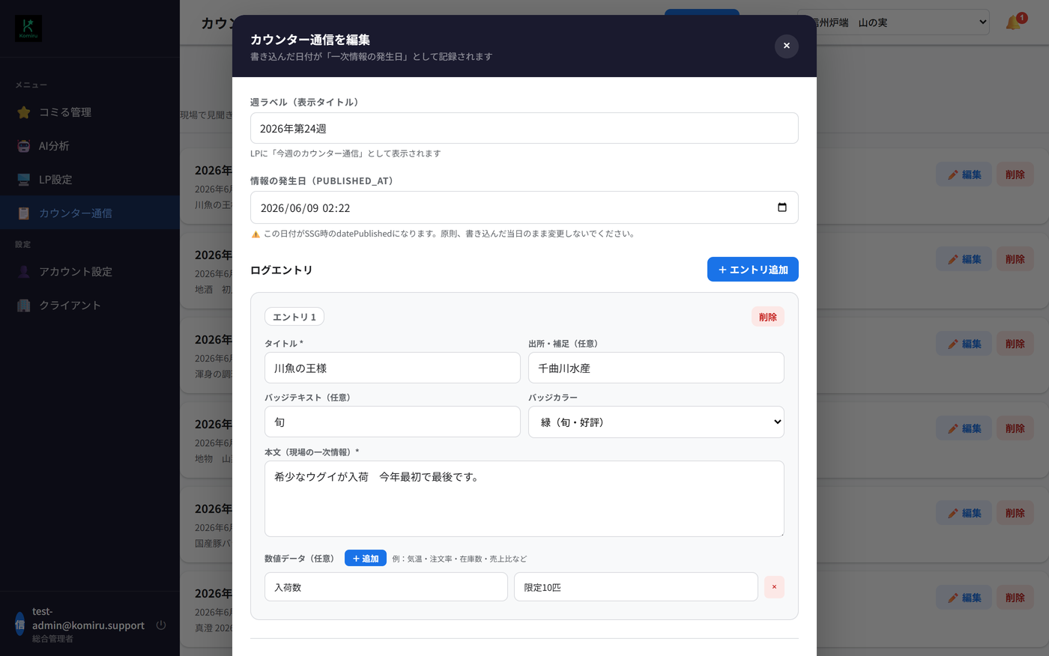Open クライアント in the sidebar
This screenshot has width=1049, height=656.
coord(90,306)
